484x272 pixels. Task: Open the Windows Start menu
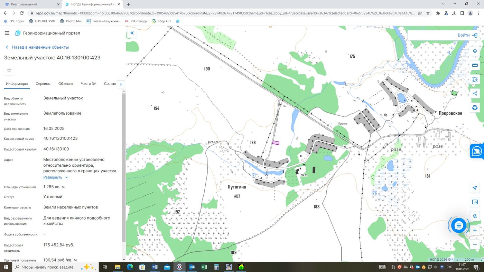point(6,267)
